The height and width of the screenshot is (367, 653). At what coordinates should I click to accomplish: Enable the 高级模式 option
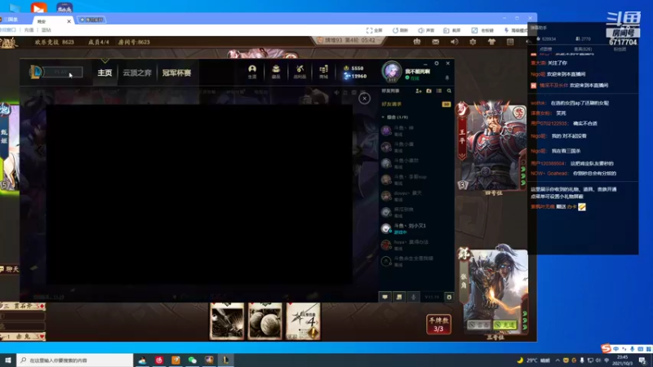[516, 30]
